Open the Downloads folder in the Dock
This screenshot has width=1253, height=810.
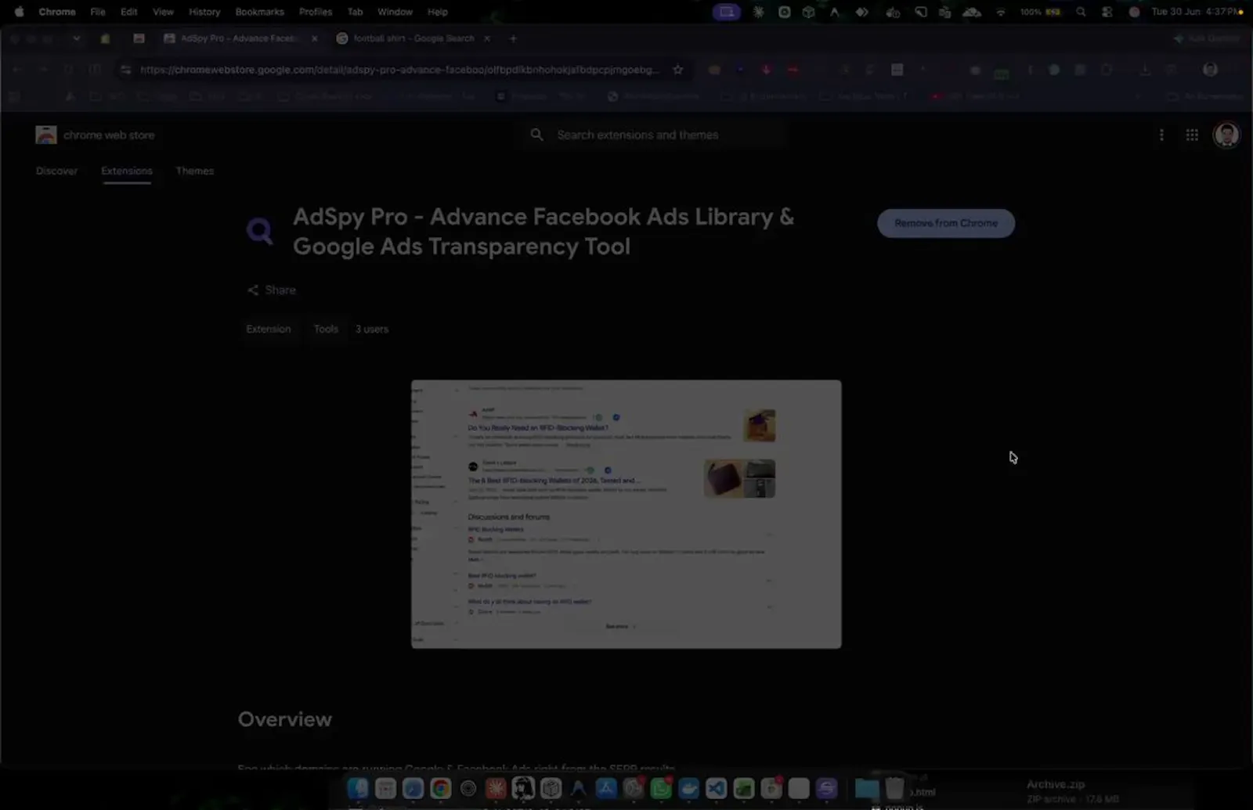tap(867, 788)
